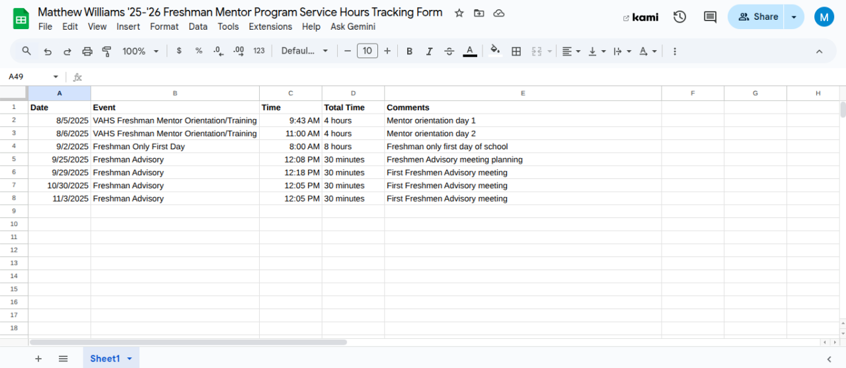Open the Extensions menu
Image resolution: width=846 pixels, height=368 pixels.
pyautogui.click(x=270, y=26)
